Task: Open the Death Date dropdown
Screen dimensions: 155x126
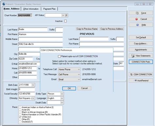Action: coord(62,102)
